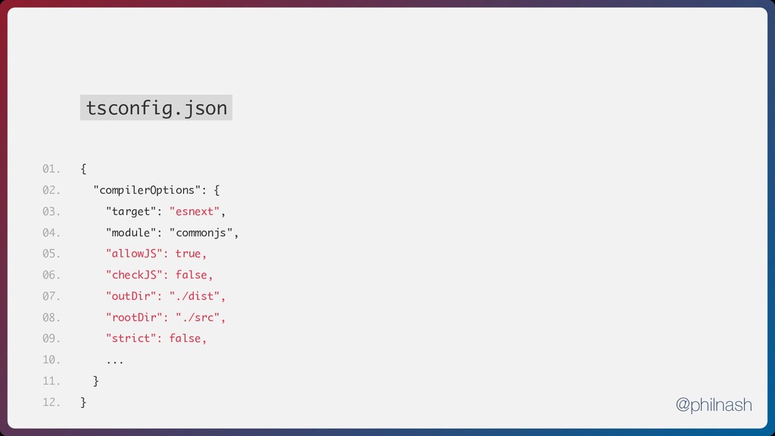This screenshot has width=775, height=436.
Task: Select line number 03 in the gutter
Action: [x=51, y=211]
